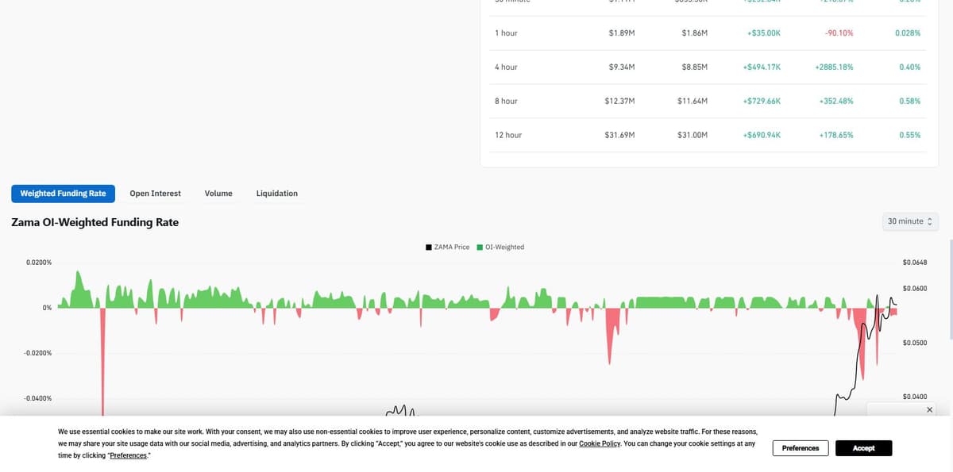
Task: Switch to the Open Interest tab
Action: (x=155, y=194)
